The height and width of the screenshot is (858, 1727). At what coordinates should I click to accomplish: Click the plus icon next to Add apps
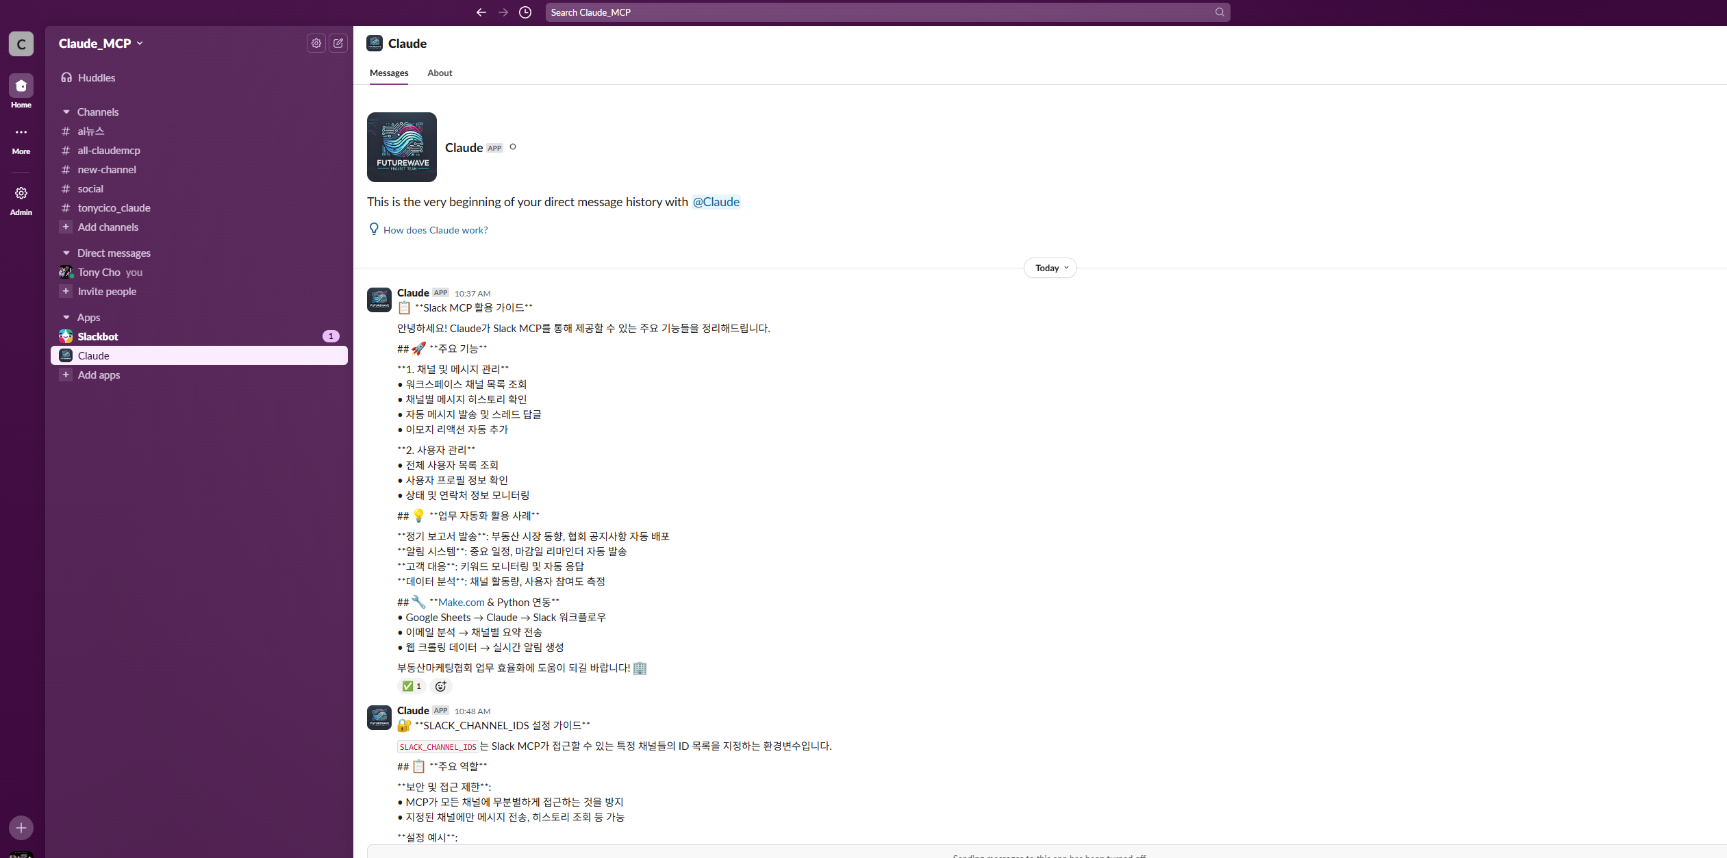(66, 375)
